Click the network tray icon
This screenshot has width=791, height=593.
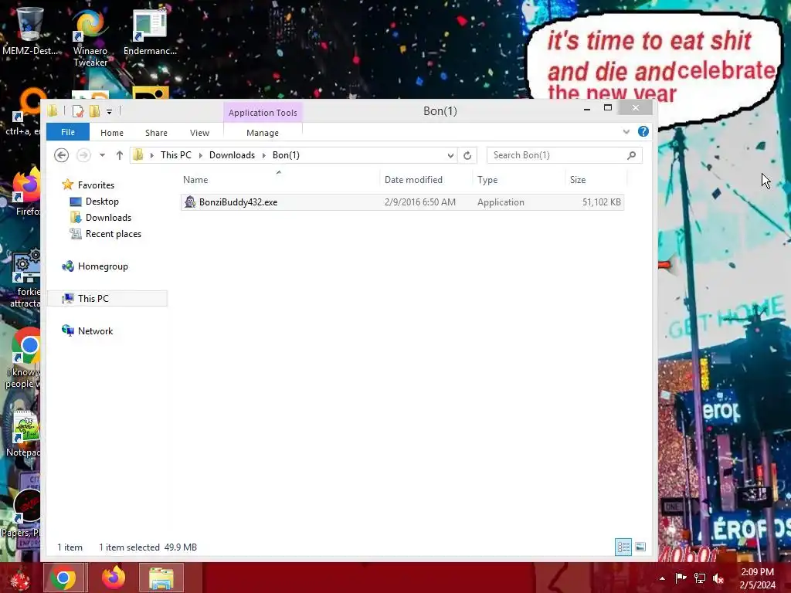(x=700, y=578)
